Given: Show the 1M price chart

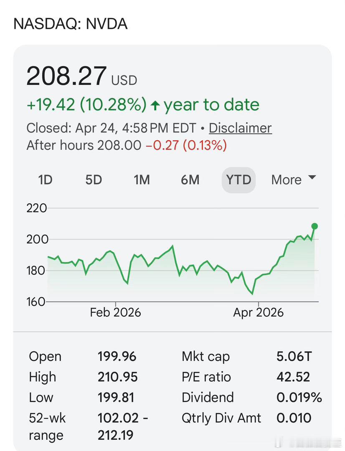Looking at the screenshot, I should pyautogui.click(x=142, y=180).
